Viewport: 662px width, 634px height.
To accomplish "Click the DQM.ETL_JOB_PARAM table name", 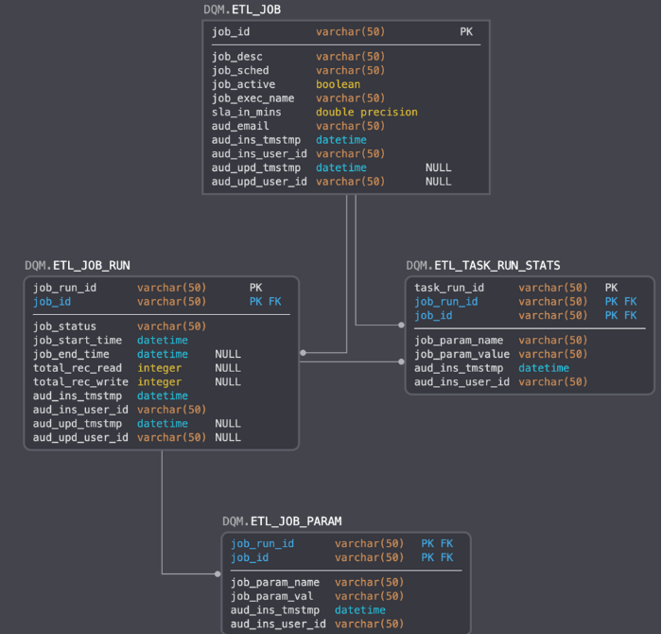I will click(x=282, y=521).
